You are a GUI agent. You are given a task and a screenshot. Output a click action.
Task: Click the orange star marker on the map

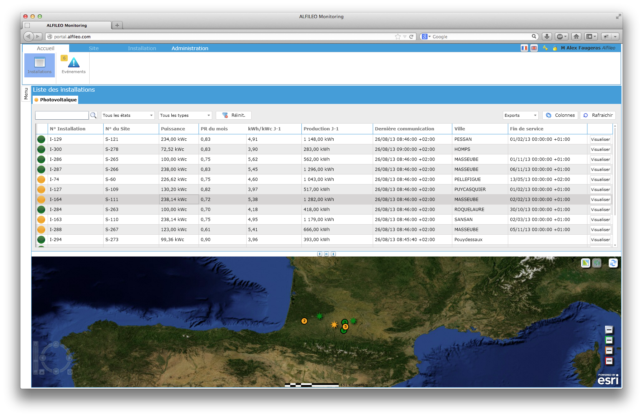pyautogui.click(x=334, y=325)
